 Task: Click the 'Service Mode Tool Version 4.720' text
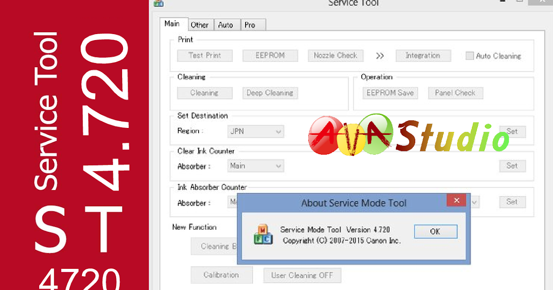(335, 230)
